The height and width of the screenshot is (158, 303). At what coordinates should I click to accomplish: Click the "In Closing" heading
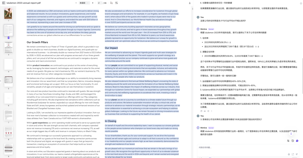(111, 121)
